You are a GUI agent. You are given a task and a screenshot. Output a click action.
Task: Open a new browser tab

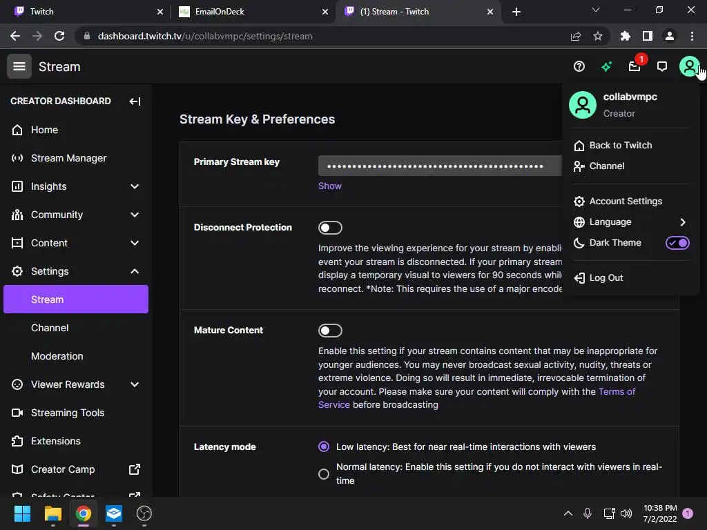[516, 12]
